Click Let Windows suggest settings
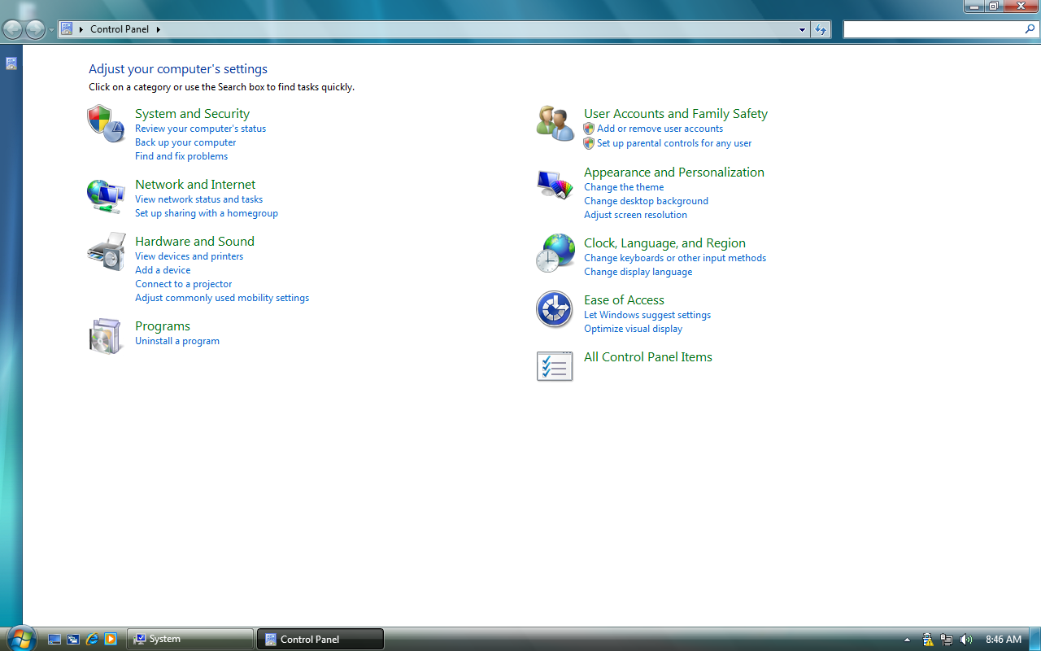 coord(647,315)
